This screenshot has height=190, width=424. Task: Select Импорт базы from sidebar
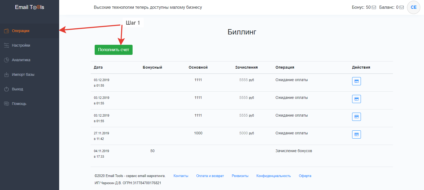pos(23,75)
